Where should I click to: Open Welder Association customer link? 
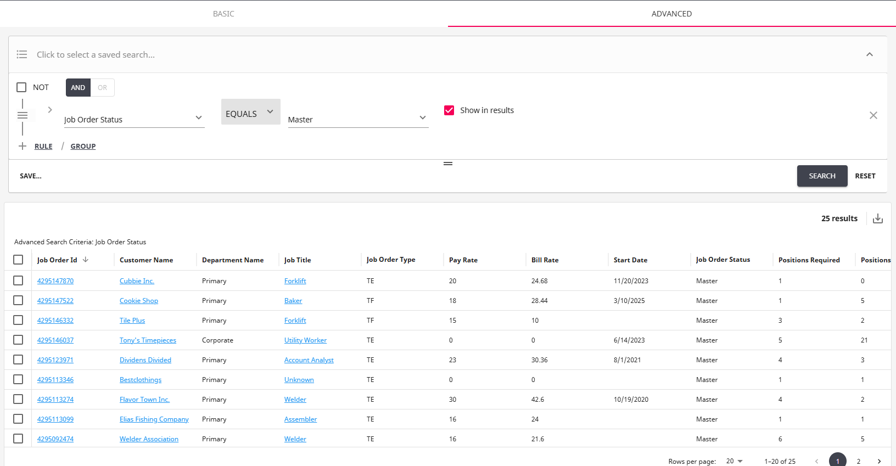pyautogui.click(x=149, y=439)
